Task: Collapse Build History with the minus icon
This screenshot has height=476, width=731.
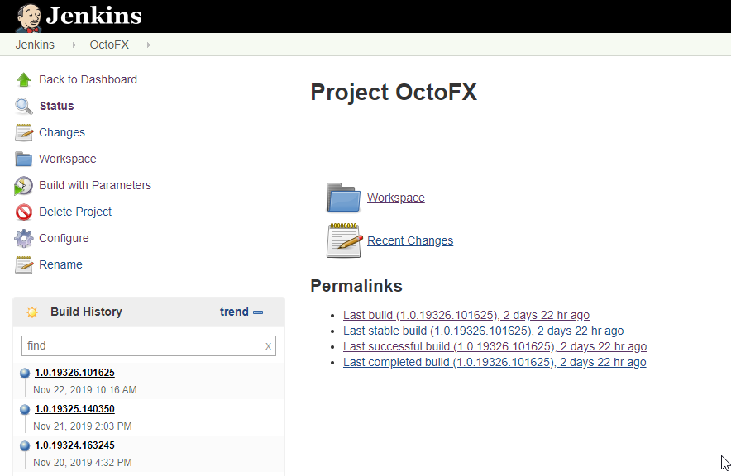Action: click(x=258, y=312)
